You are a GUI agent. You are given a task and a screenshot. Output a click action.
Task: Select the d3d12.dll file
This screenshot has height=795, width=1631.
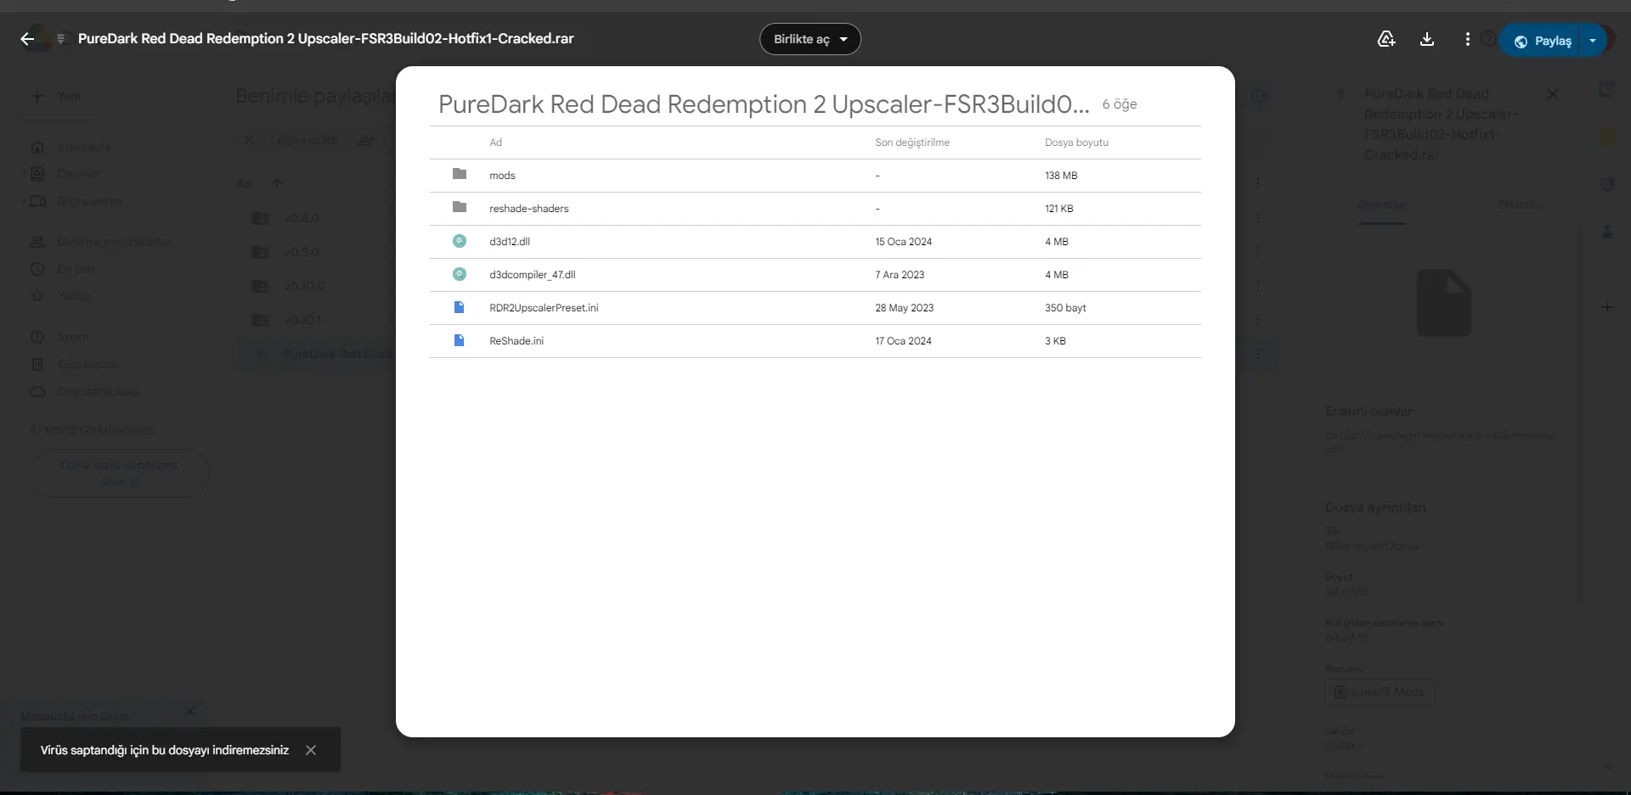coord(815,242)
